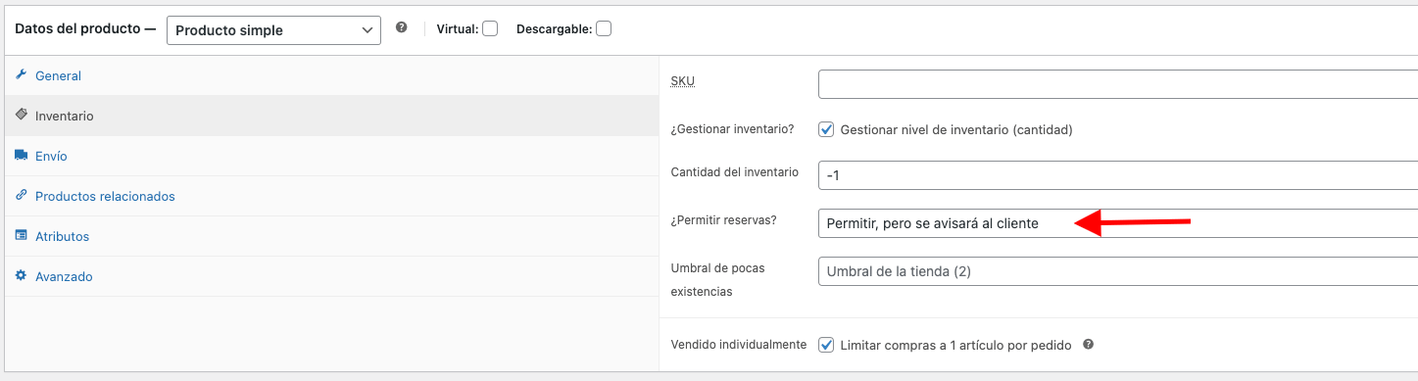
Task: Click into the SKU text field
Action: coord(1118,84)
